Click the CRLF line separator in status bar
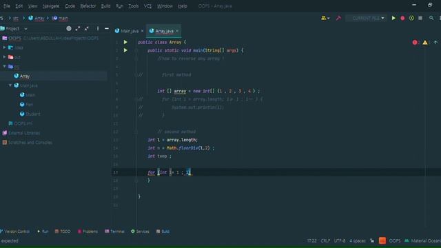Viewport: 441px width, 248px height. (x=325, y=240)
